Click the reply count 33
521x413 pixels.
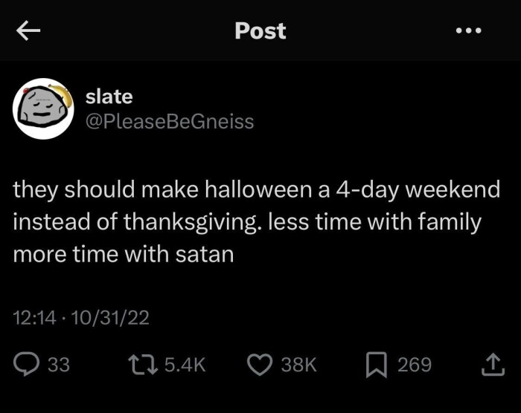pyautogui.click(x=58, y=364)
